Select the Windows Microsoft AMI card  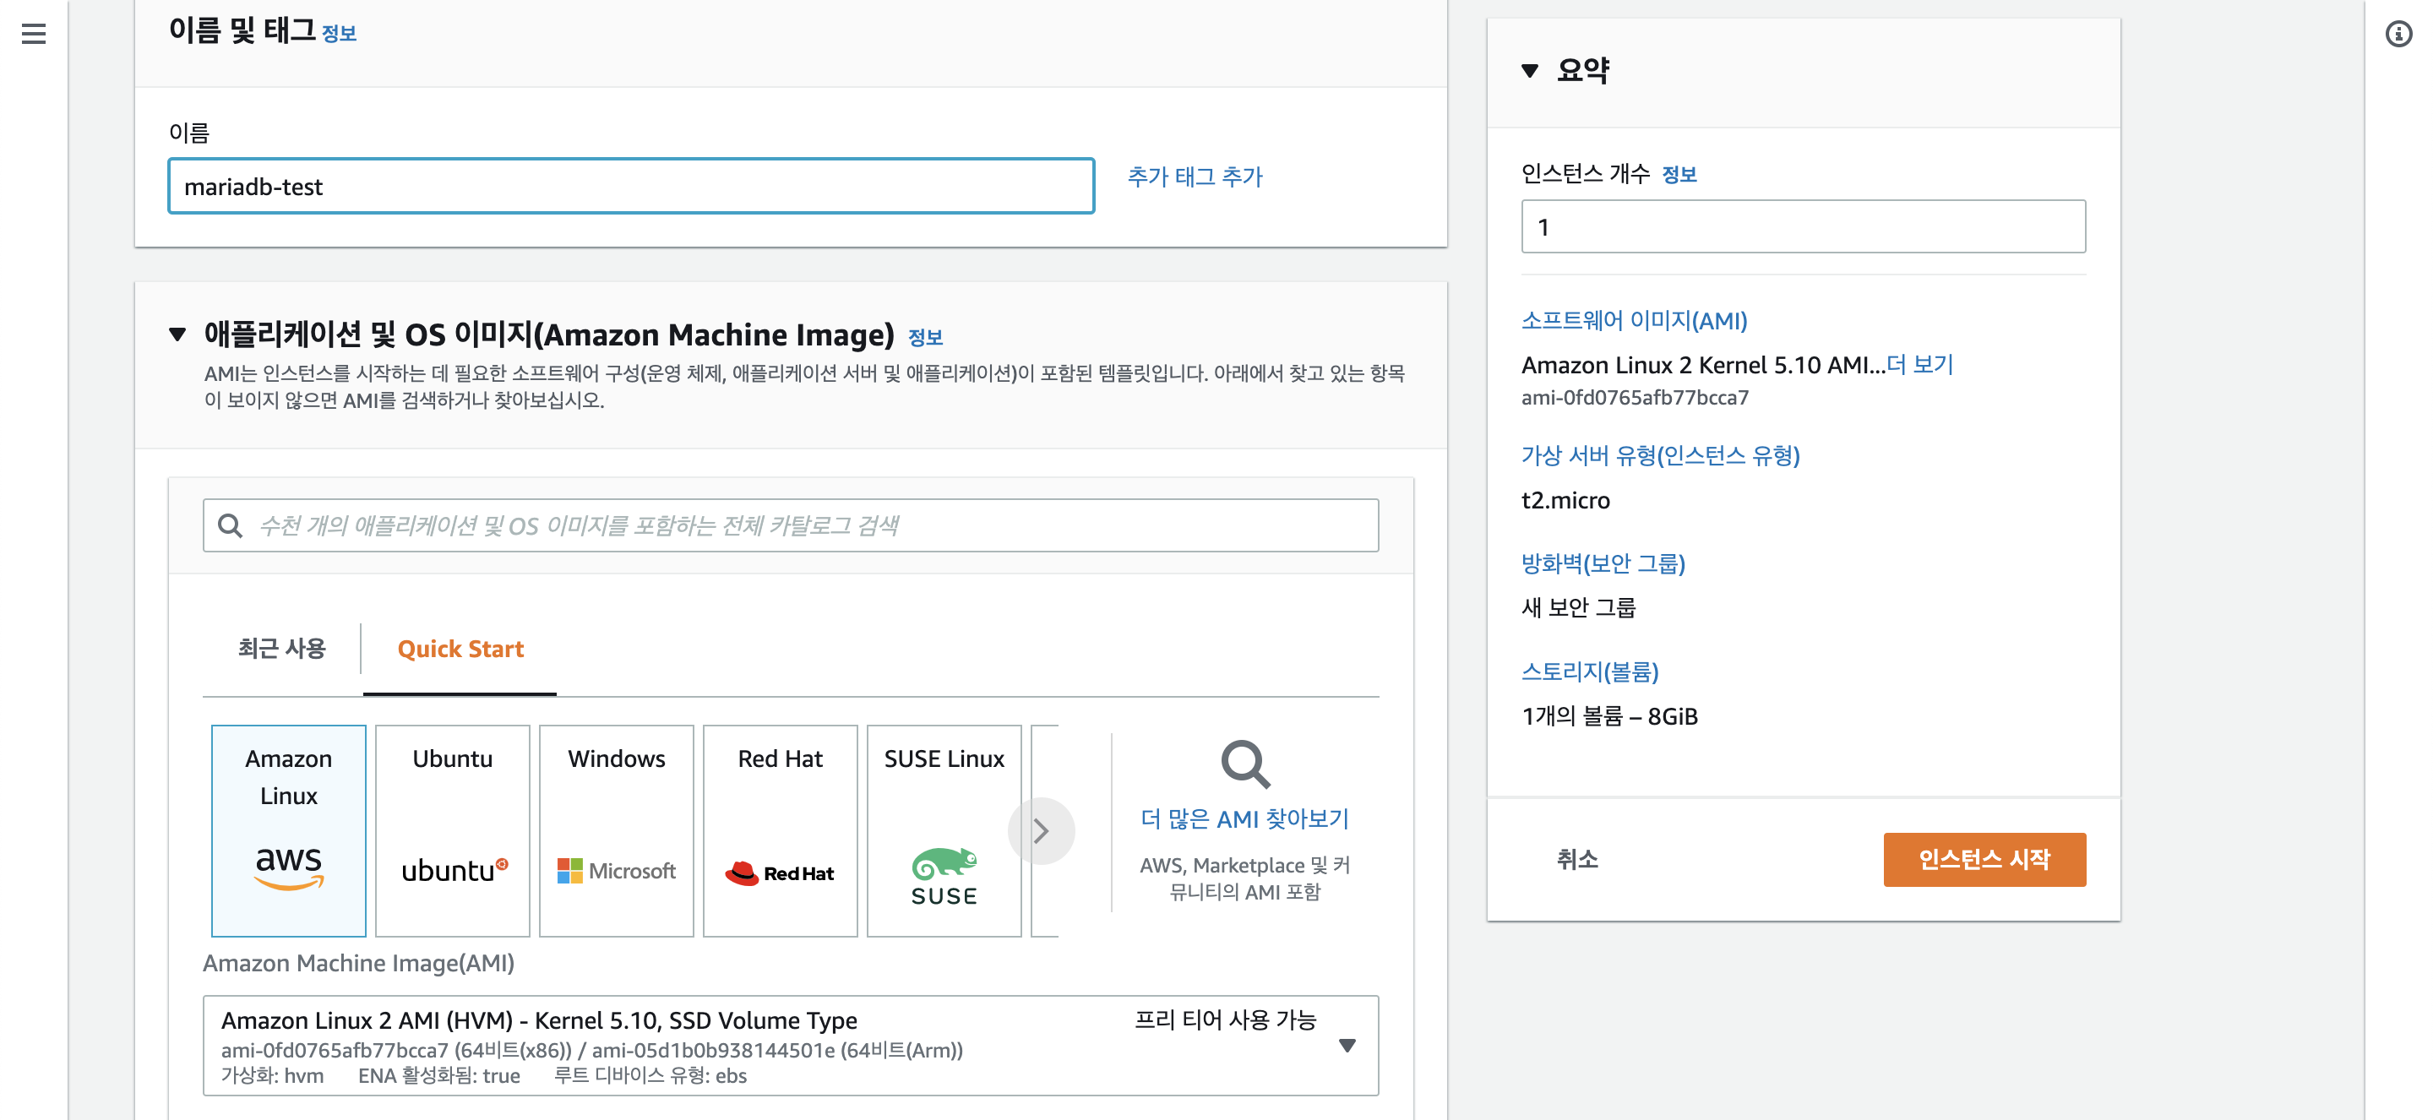point(617,831)
